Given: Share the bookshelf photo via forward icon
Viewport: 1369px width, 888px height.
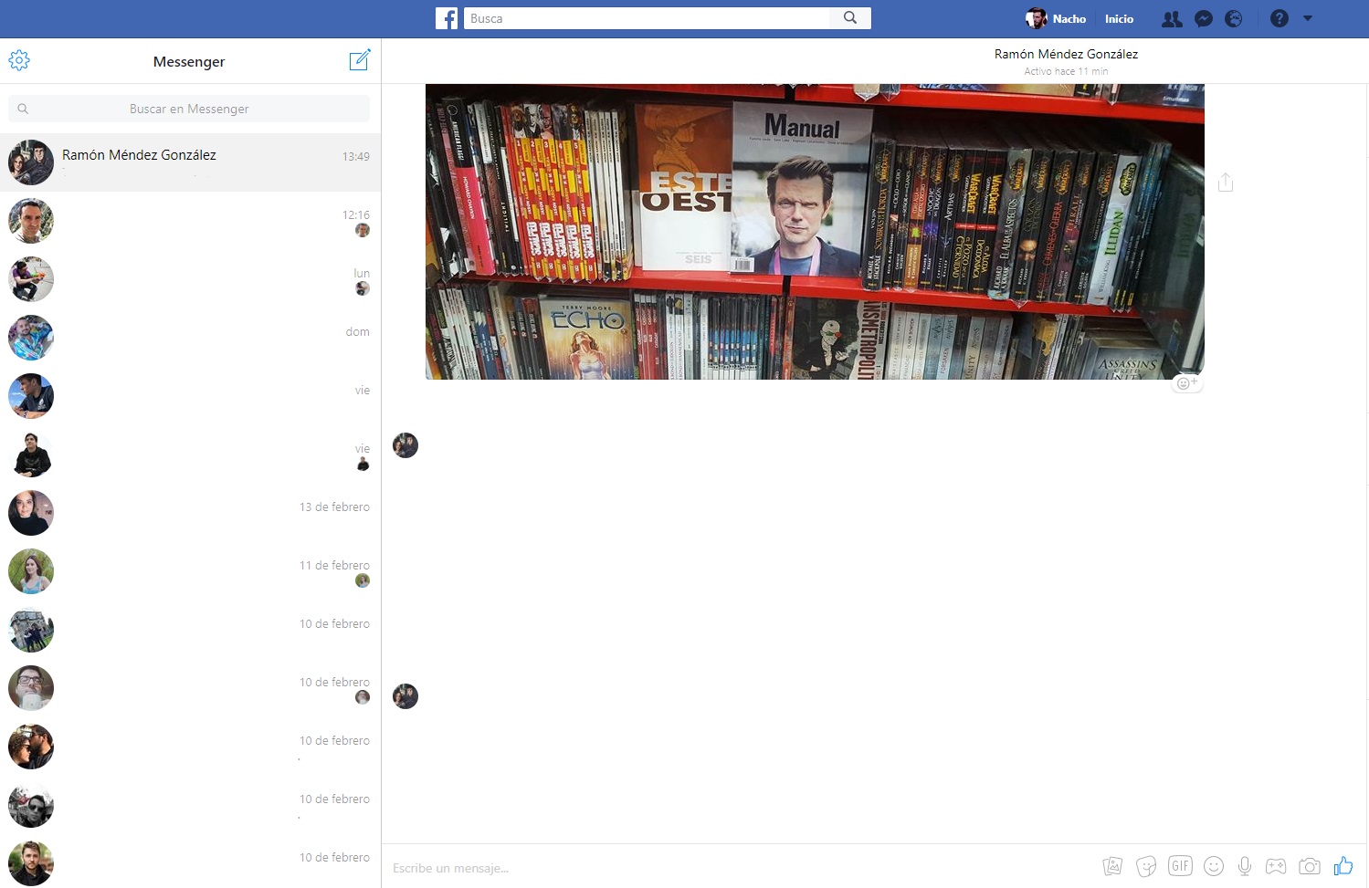Looking at the screenshot, I should pos(1226,183).
